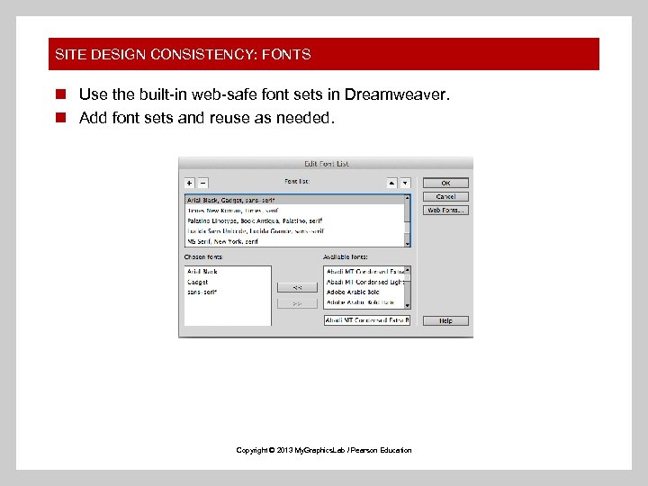
Task: Click the Available fonts scrollbar down arrow
Action: pos(408,306)
